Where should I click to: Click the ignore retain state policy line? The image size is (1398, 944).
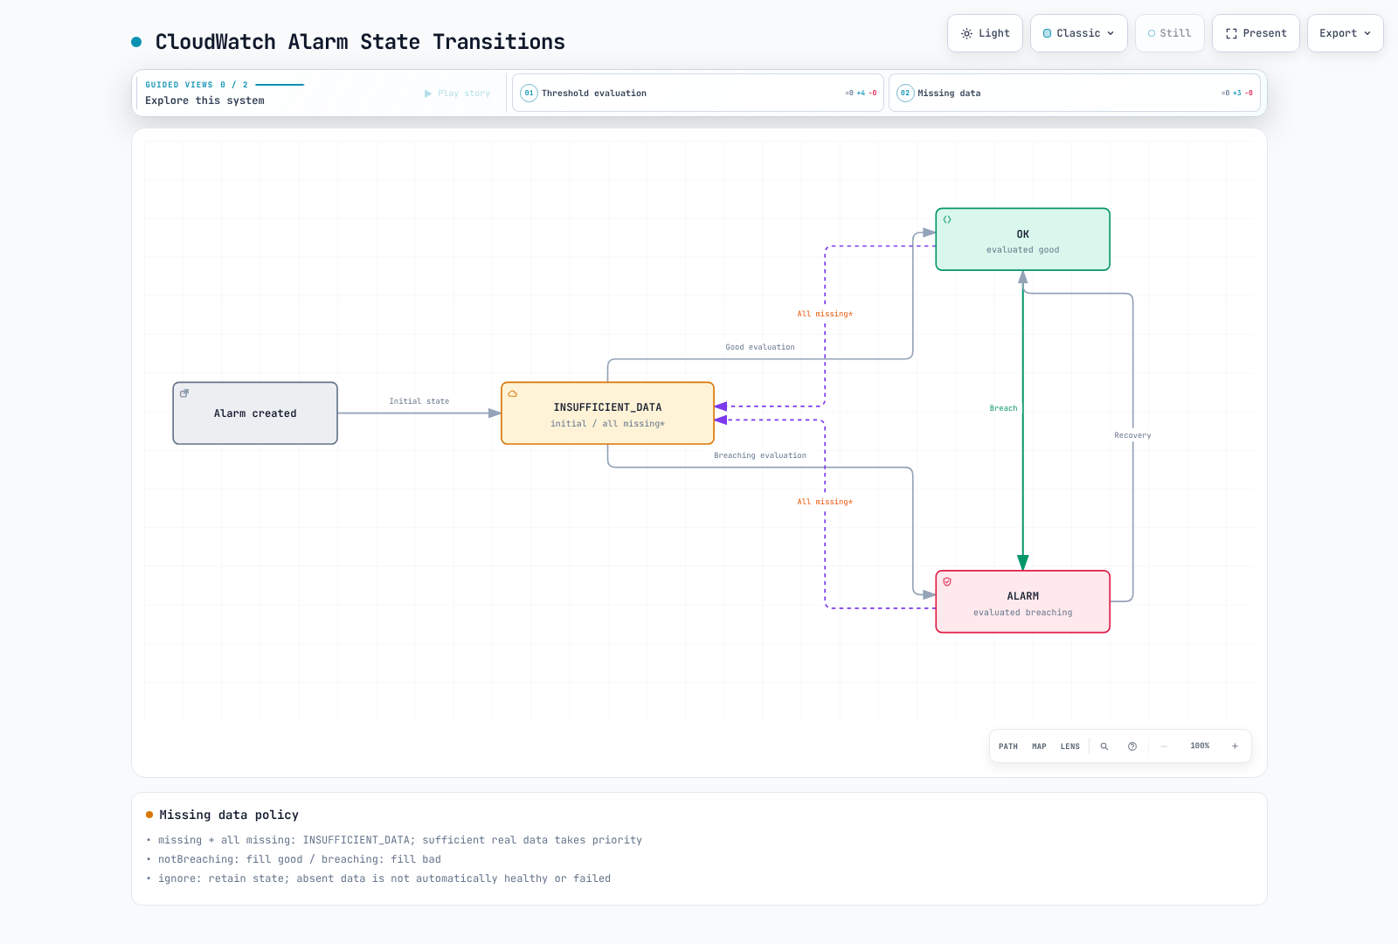[x=384, y=878]
